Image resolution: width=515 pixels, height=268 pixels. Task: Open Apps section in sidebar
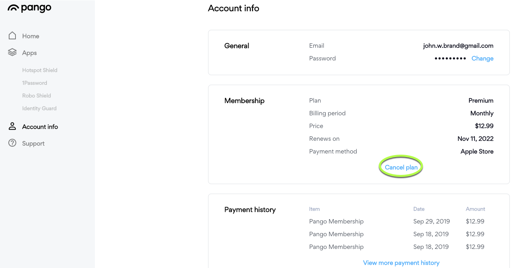[29, 53]
